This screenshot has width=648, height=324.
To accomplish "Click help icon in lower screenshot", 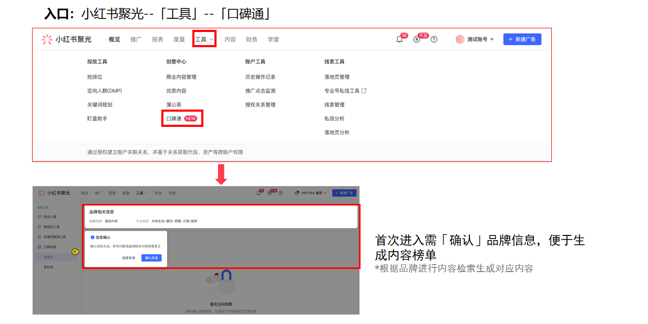I will (281, 193).
